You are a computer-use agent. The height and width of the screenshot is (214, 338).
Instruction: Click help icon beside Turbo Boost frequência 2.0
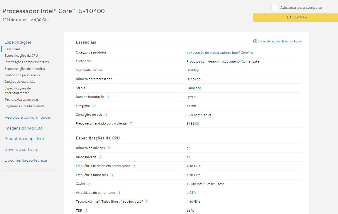[147, 201]
